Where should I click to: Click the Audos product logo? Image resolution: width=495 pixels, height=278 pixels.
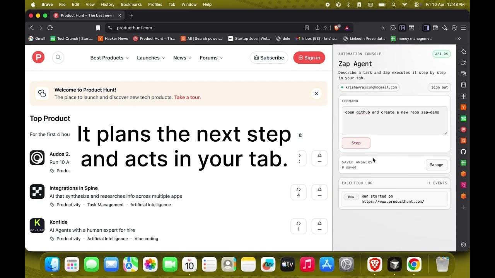37,158
